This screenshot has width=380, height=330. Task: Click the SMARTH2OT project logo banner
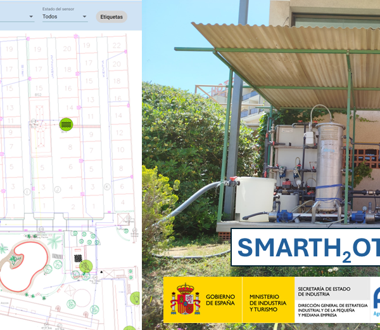305,247
